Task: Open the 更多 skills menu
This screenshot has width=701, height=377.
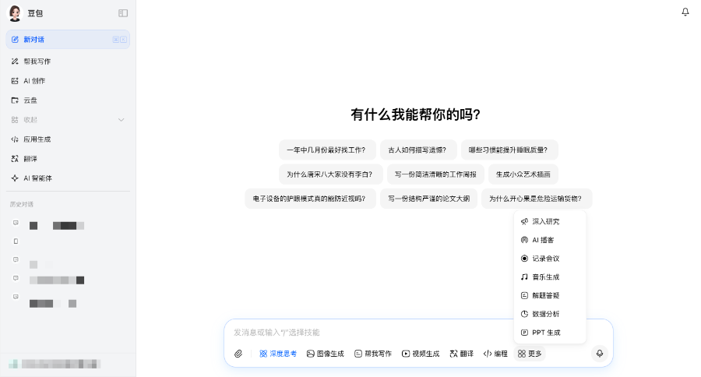Action: click(530, 354)
